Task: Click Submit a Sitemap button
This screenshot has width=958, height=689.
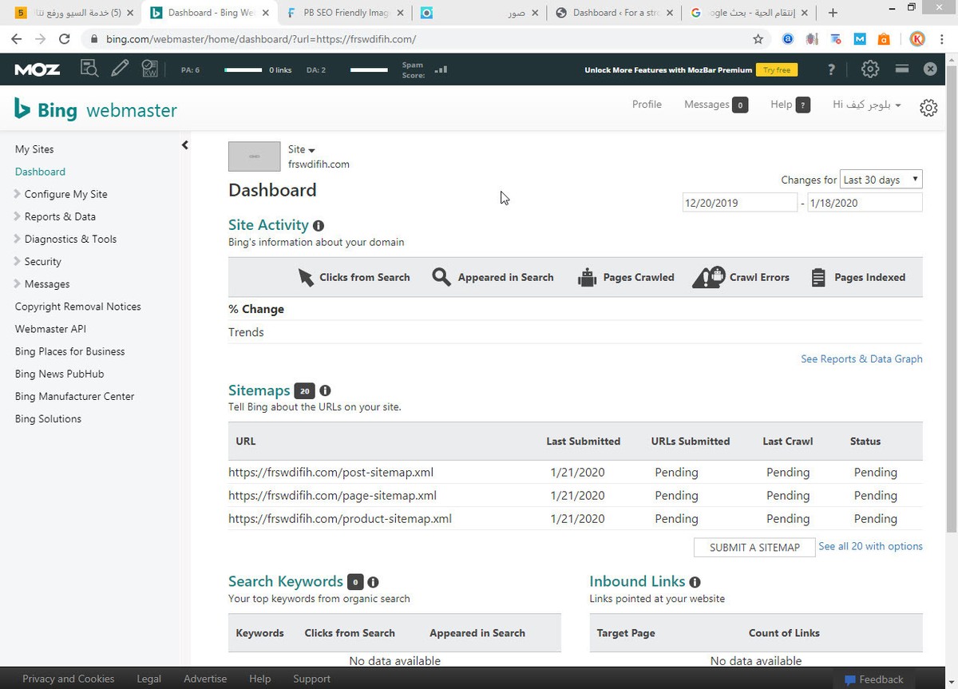Action: [754, 547]
